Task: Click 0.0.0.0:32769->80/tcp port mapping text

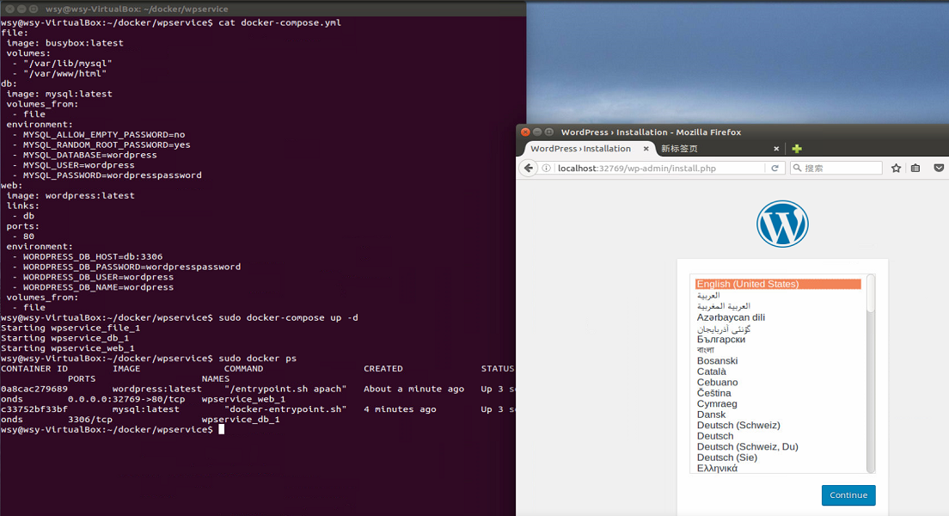Action: click(x=126, y=399)
